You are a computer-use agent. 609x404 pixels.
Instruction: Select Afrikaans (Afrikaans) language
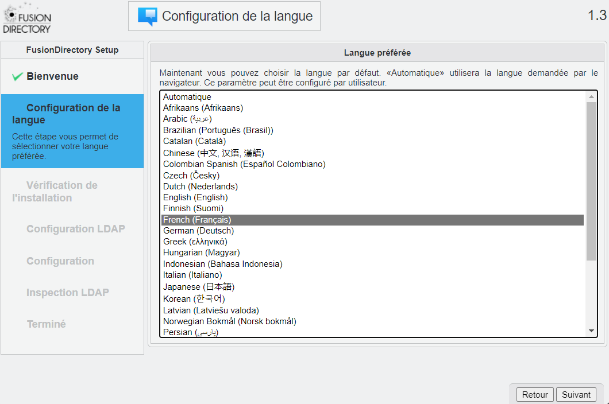(372, 108)
